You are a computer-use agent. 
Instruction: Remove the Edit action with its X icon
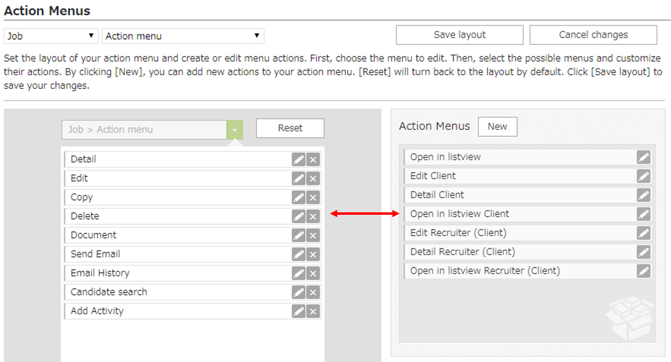tap(313, 178)
